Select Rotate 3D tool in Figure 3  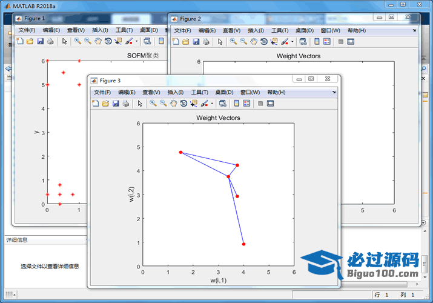pyautogui.click(x=183, y=104)
